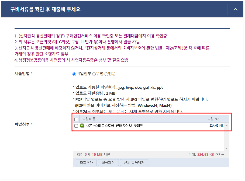
Task: Click the 전체 항목제거 button
Action: 134,163
